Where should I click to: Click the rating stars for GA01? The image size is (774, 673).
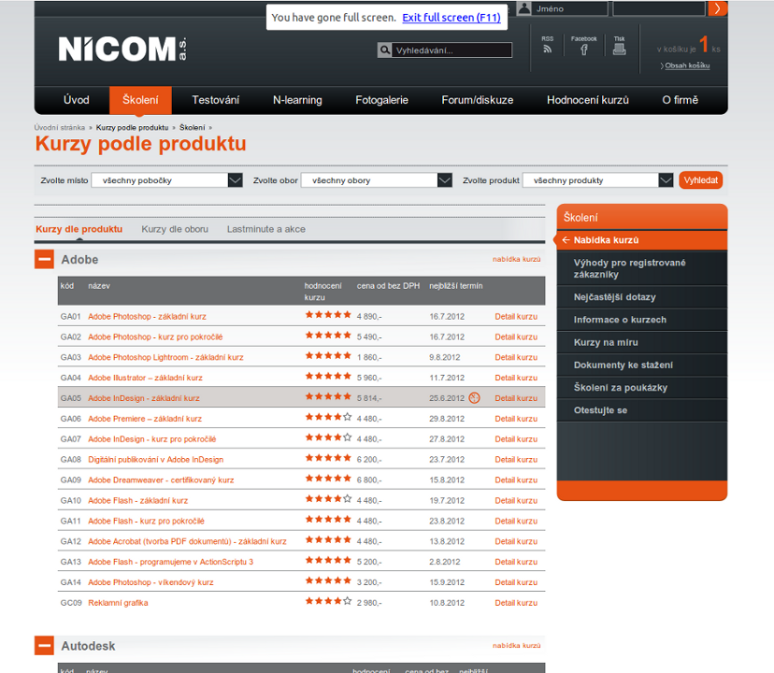coord(328,315)
